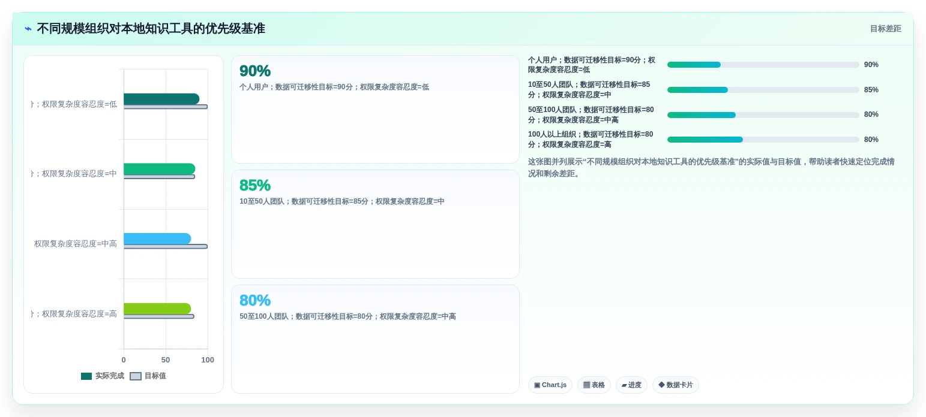Select the 90% data card heading
The image size is (926, 417).
pyautogui.click(x=255, y=71)
